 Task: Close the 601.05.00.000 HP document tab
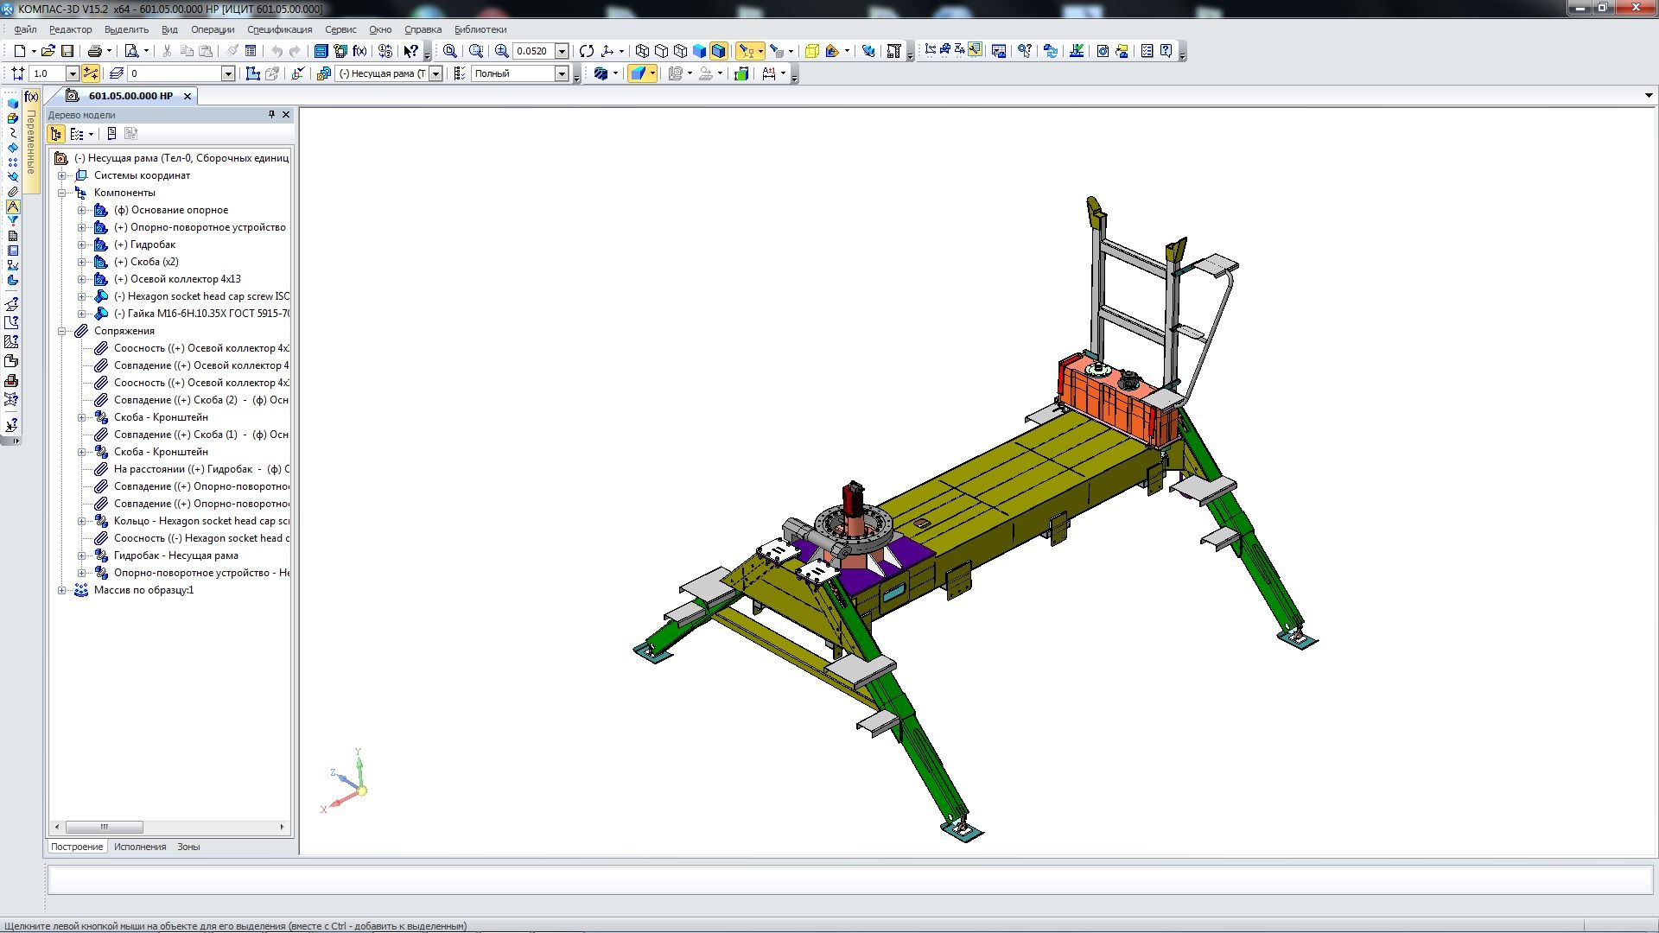click(187, 96)
